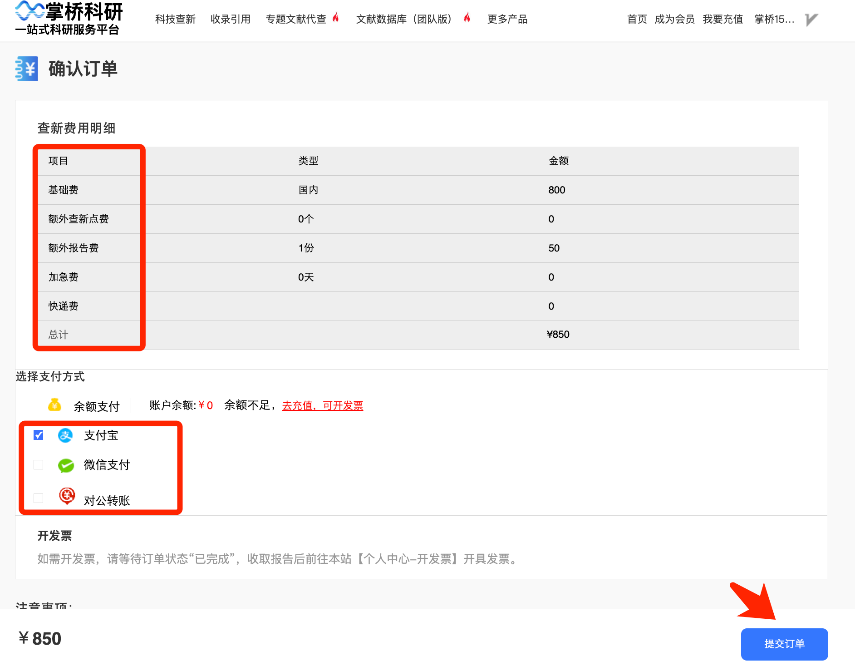This screenshot has width=855, height=671.
Task: Click the flame icon beside 专题文献代查
Action: pos(336,18)
